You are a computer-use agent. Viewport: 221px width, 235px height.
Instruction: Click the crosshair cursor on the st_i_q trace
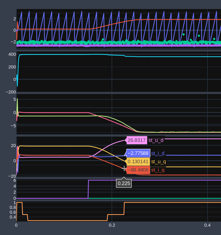(124, 169)
